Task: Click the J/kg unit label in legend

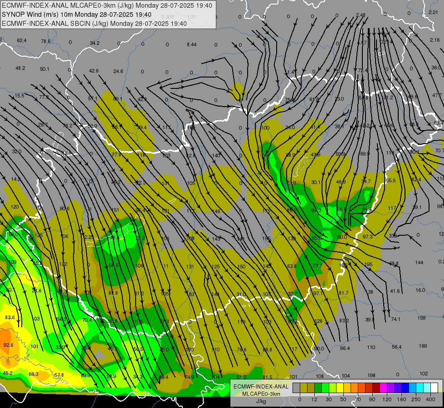Action: (x=261, y=401)
